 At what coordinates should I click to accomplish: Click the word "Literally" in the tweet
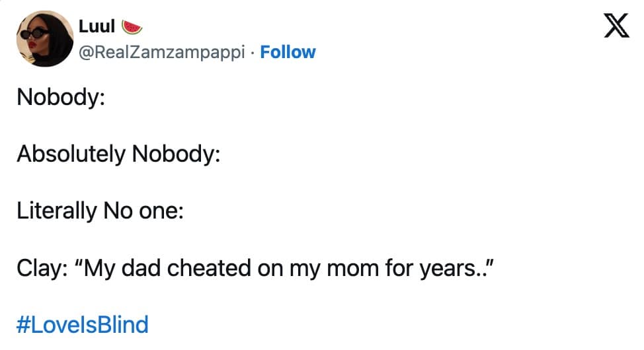click(x=56, y=211)
